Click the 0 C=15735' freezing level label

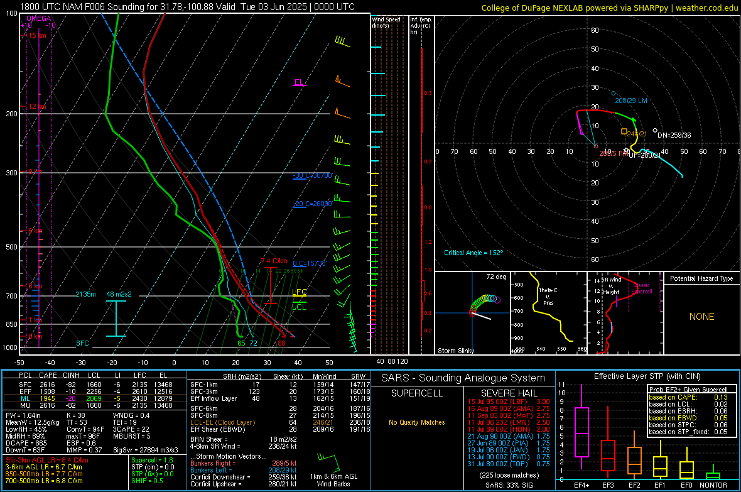click(x=310, y=263)
